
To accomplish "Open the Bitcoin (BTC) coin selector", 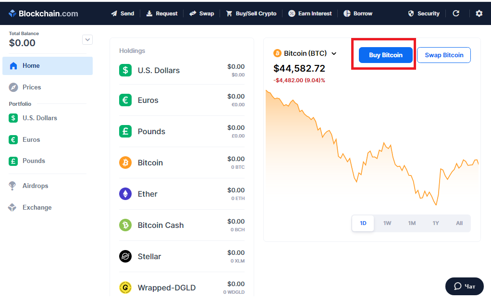I will click(305, 53).
